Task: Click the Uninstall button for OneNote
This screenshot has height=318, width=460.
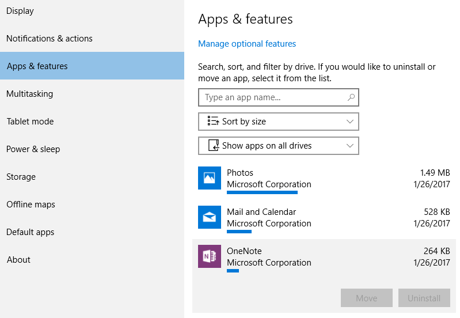Action: click(424, 298)
